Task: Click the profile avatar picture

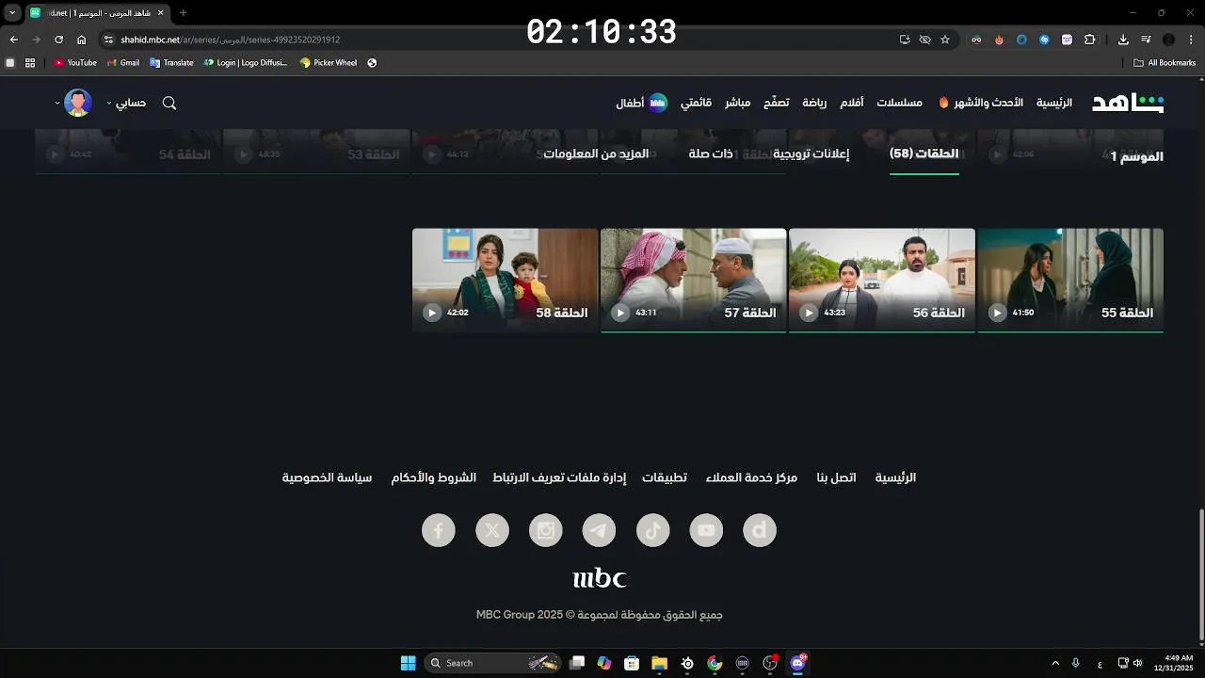Action: pos(78,103)
